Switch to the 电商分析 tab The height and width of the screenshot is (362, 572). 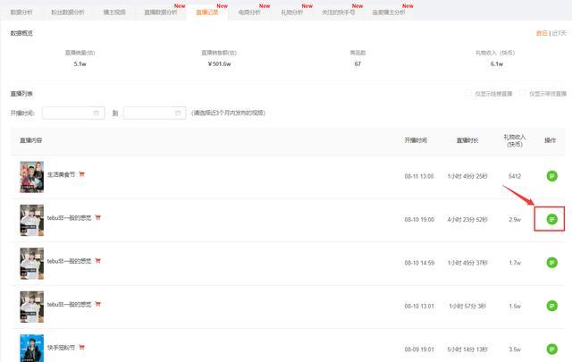coord(250,13)
